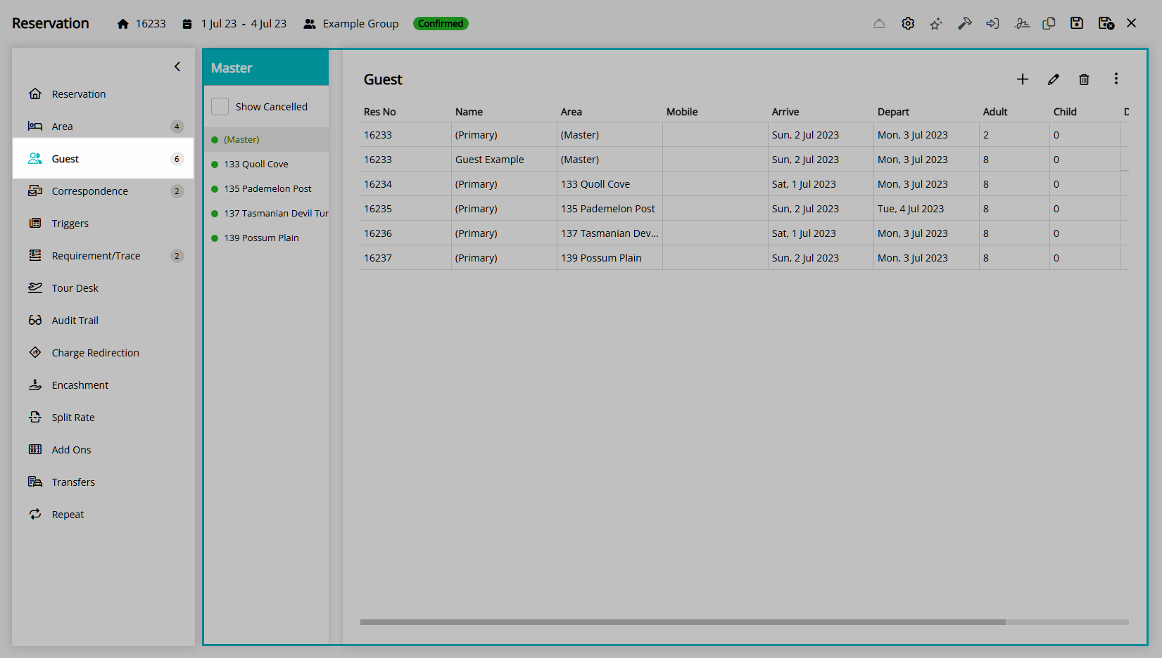Click the Tue, 4 Jul 2023 depart cell
The width and height of the screenshot is (1162, 658).
[x=926, y=209]
